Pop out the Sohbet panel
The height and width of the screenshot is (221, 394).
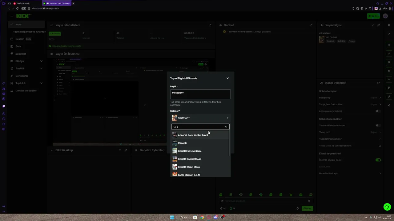tap(311, 25)
